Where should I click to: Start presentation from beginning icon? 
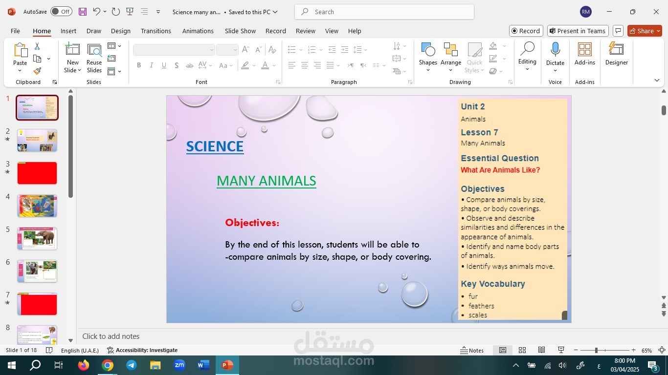[130, 12]
